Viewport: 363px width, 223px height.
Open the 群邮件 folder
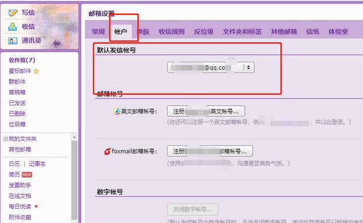17,82
